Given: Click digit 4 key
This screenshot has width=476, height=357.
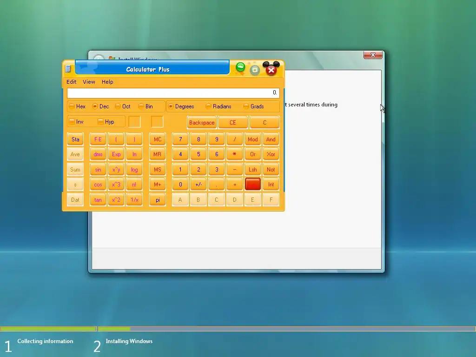Looking at the screenshot, I should pyautogui.click(x=180, y=154).
